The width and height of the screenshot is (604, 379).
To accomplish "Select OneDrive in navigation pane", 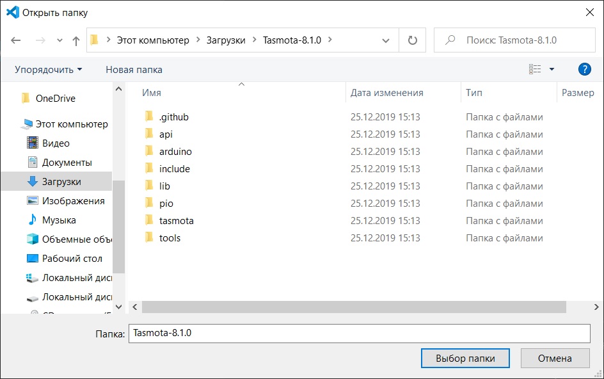I will (56, 99).
